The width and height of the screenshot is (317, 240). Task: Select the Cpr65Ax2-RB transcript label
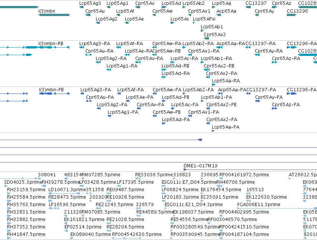coord(219,66)
